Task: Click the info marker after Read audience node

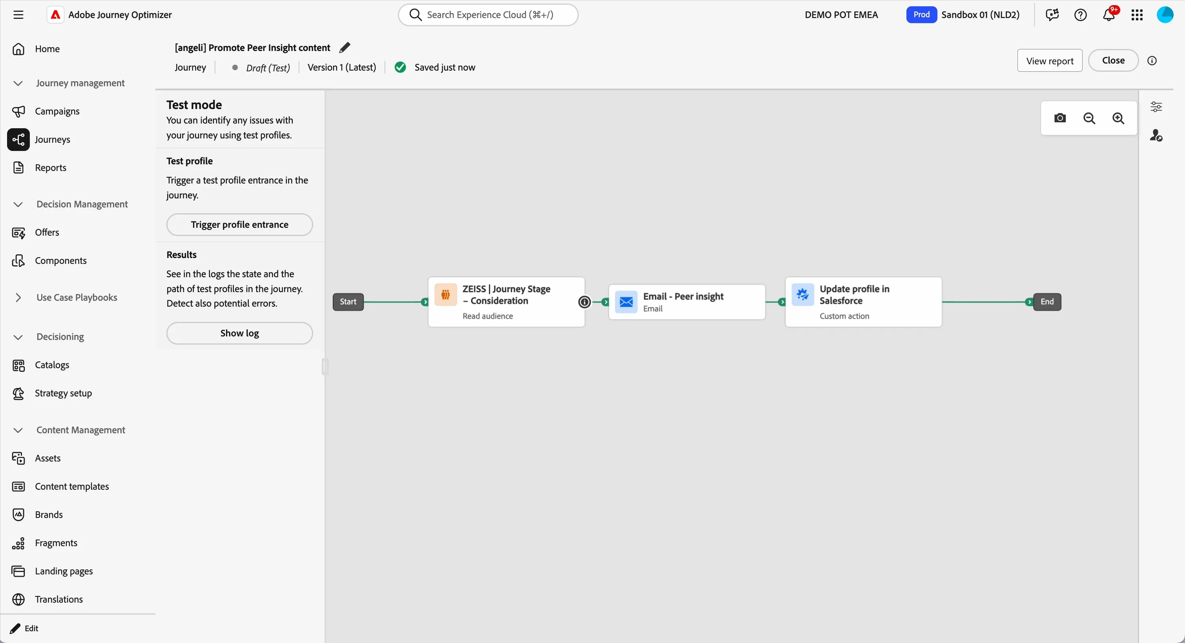Action: click(x=584, y=302)
